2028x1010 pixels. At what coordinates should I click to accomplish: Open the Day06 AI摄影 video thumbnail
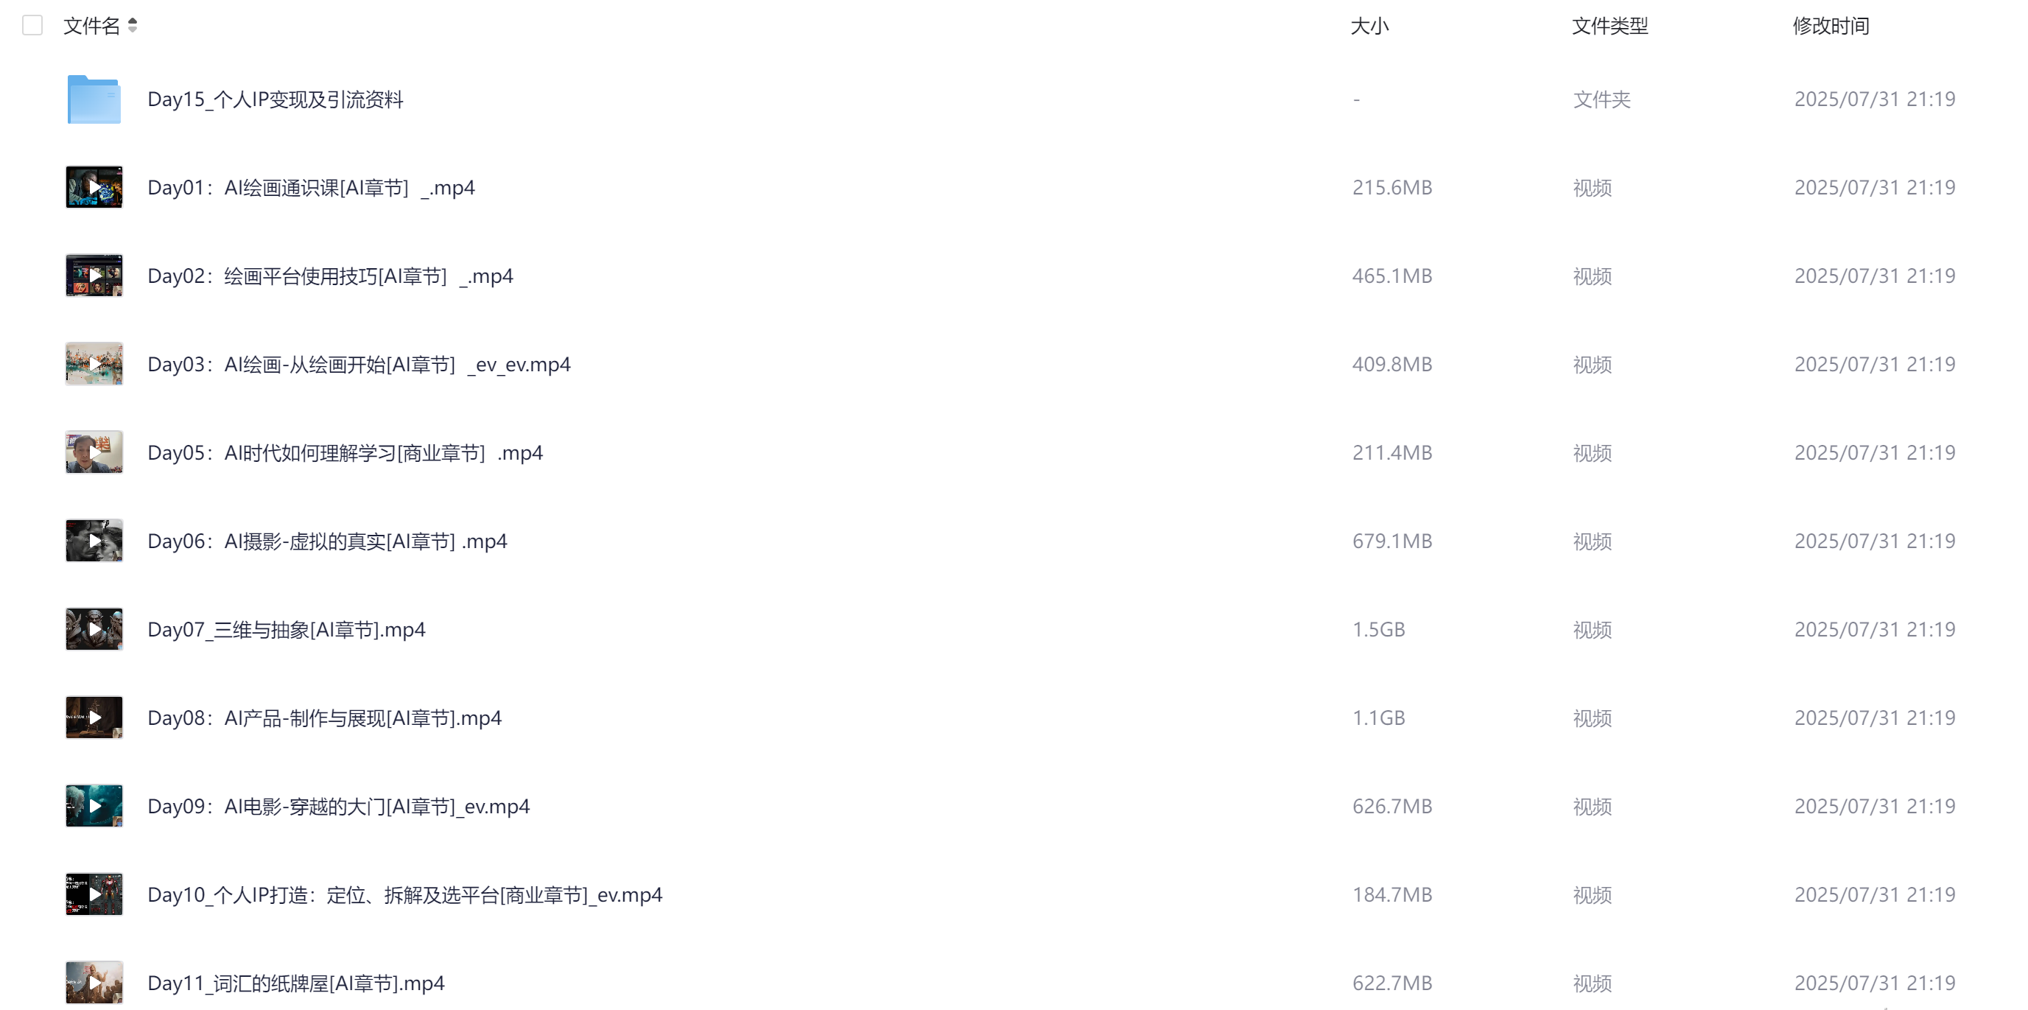tap(94, 541)
